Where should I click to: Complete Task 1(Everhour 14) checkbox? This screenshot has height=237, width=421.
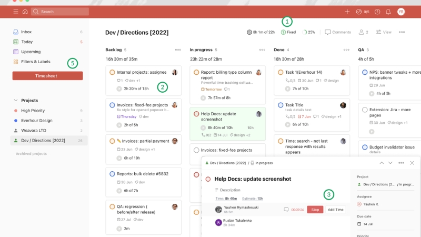click(280, 72)
